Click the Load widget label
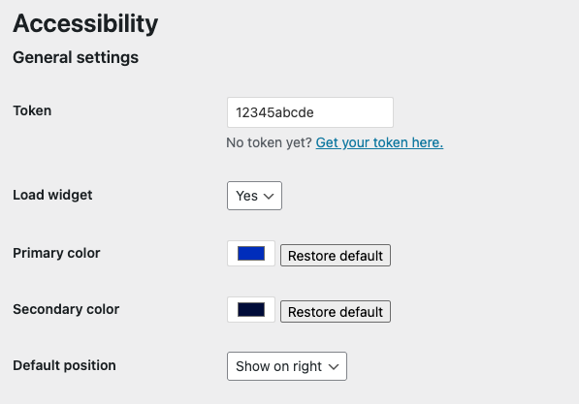This screenshot has height=404, width=579. tap(52, 195)
